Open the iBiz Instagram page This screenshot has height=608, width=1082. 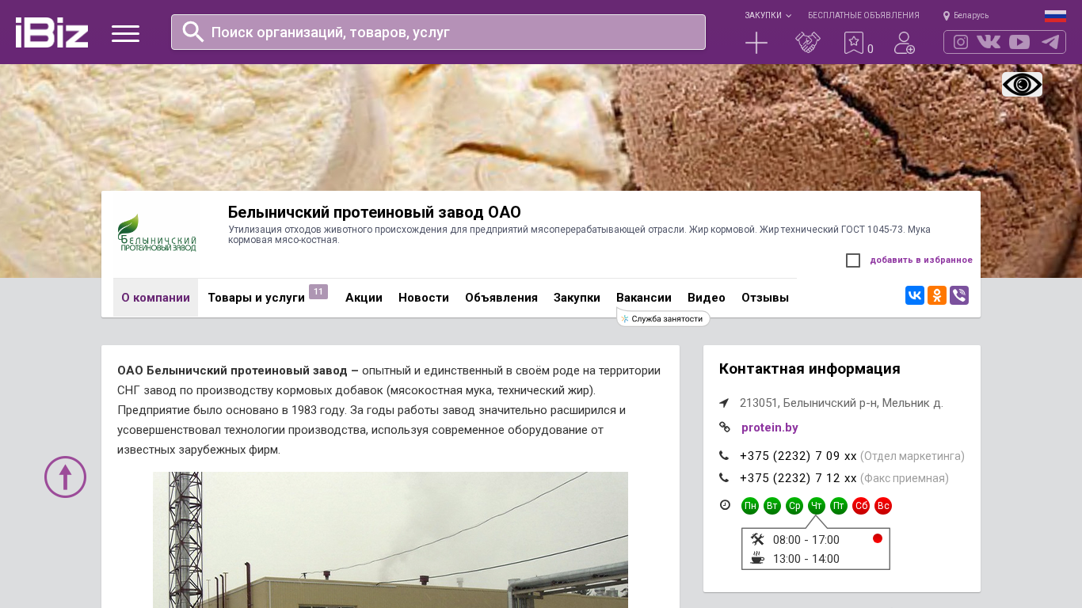pyautogui.click(x=961, y=42)
